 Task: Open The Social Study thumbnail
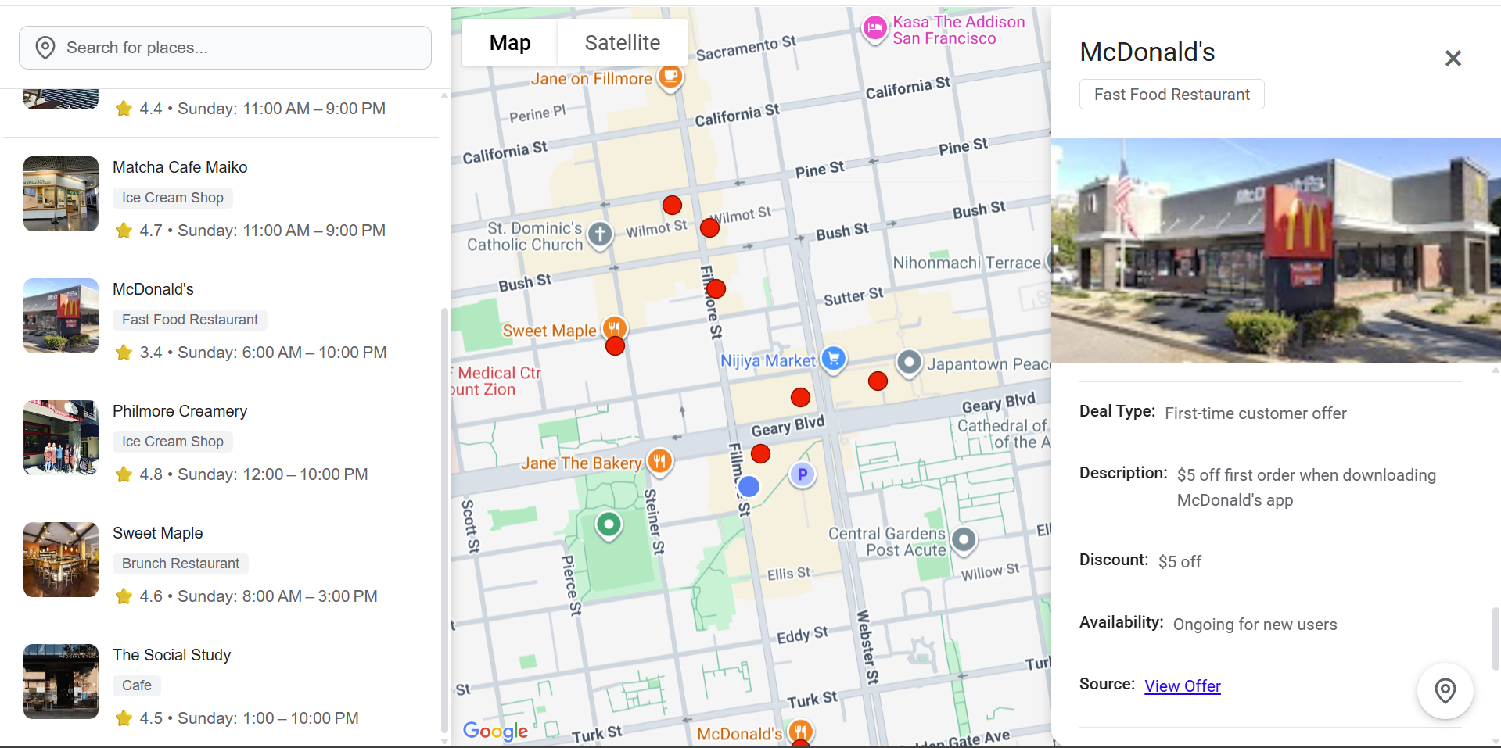[x=61, y=682]
